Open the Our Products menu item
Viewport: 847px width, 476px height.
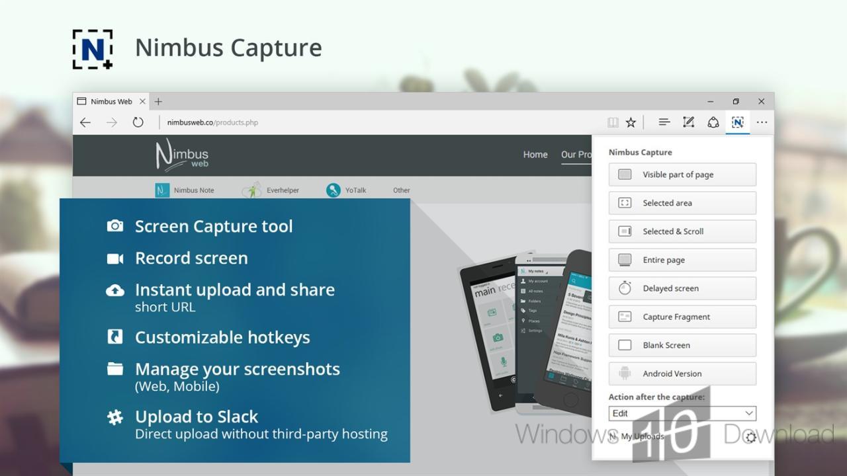coord(576,155)
